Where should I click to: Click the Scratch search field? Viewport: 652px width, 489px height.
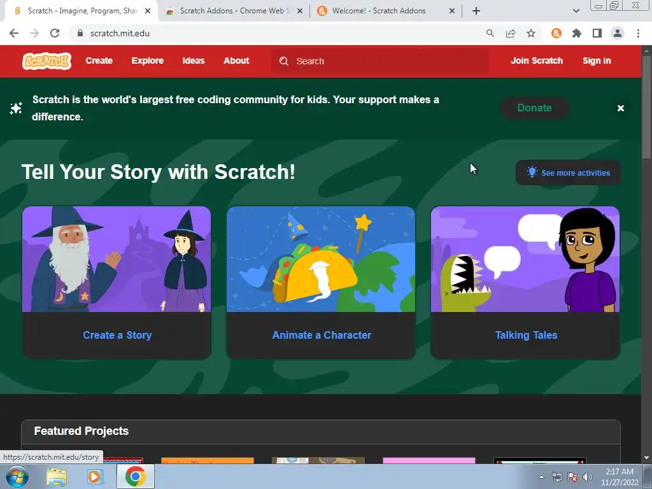click(380, 61)
